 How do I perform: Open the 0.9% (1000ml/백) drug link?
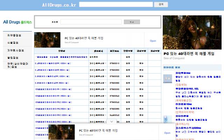click(52, 76)
